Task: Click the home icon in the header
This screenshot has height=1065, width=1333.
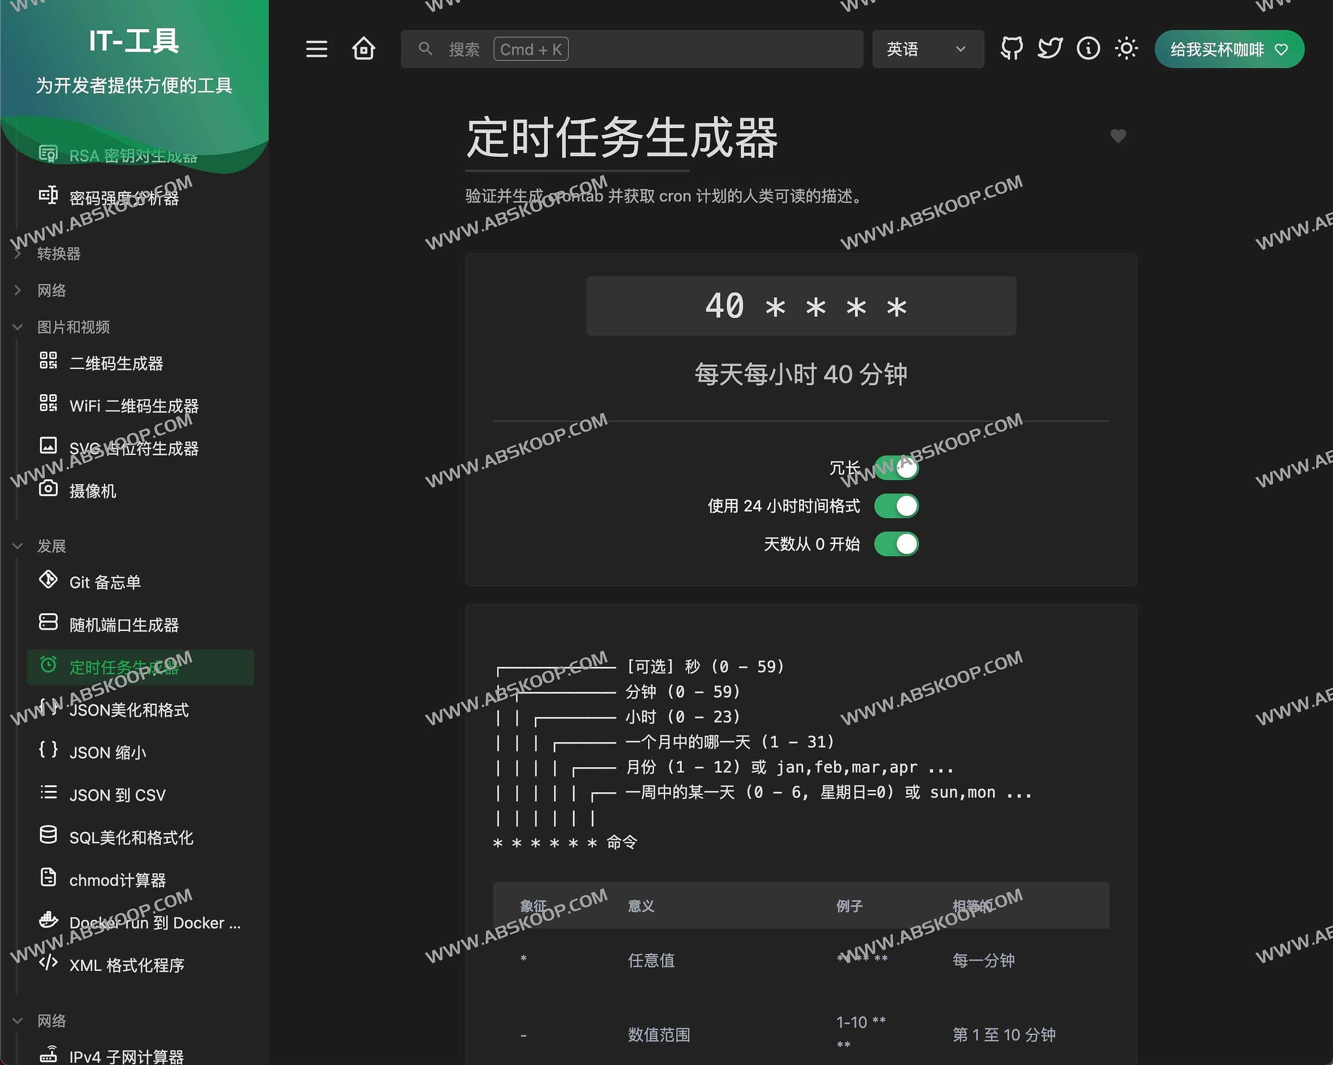Action: pyautogui.click(x=364, y=49)
